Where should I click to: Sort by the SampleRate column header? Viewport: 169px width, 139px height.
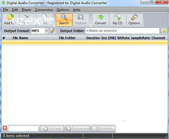[x=141, y=38]
